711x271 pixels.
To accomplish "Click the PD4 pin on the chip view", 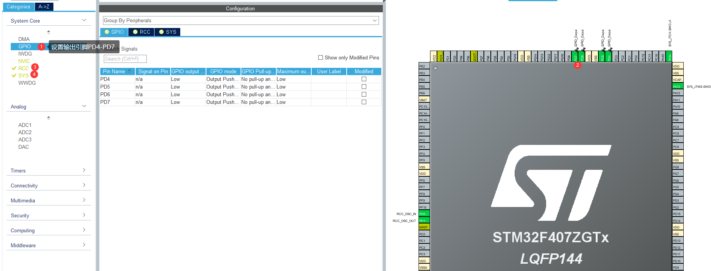I will click(x=609, y=56).
